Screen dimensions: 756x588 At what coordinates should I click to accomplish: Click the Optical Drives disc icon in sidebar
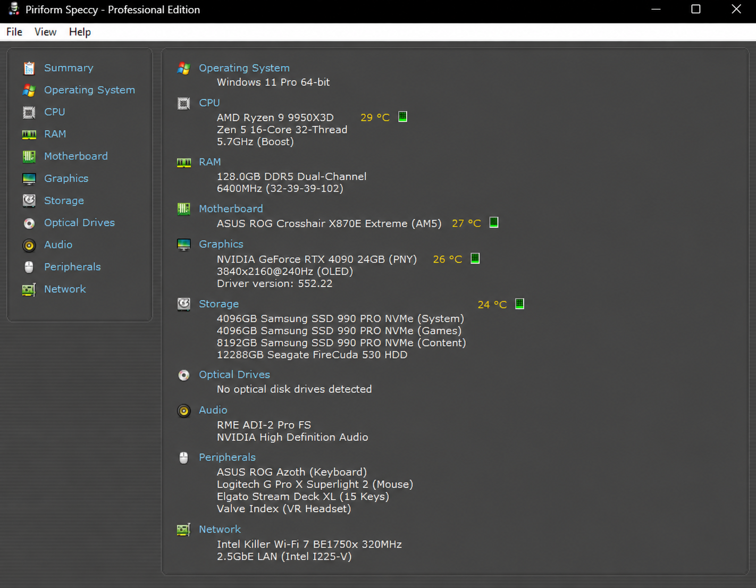click(x=29, y=223)
